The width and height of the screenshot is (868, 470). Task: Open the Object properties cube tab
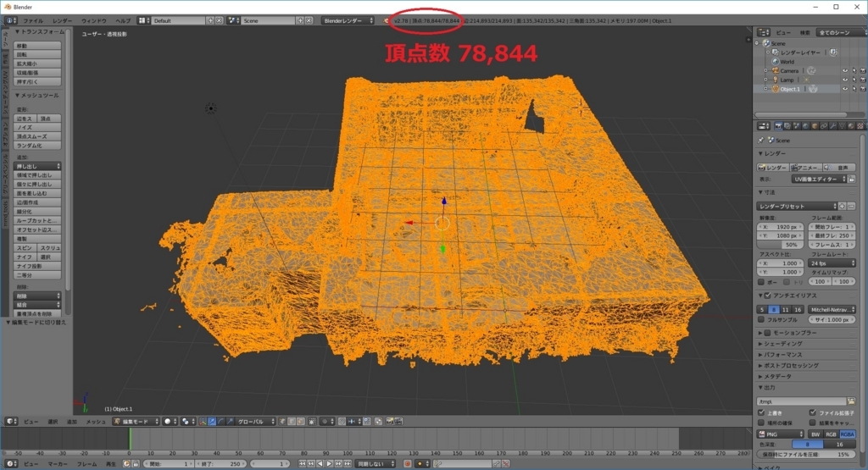pos(815,126)
